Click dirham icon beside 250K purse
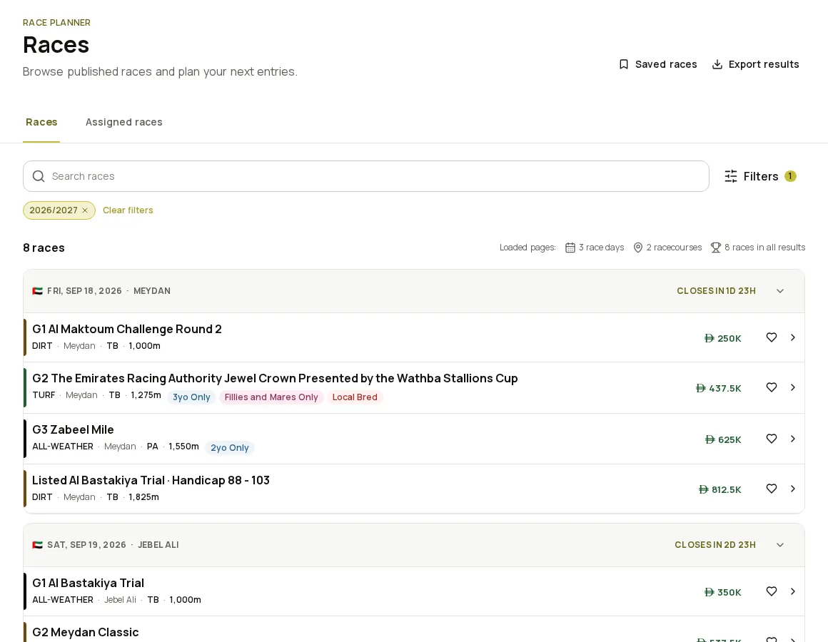The image size is (828, 642). [710, 338]
